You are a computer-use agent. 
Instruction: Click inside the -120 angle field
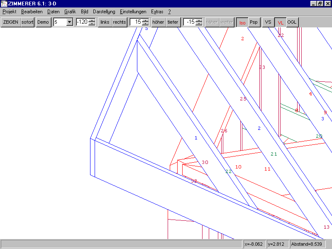click(82, 22)
